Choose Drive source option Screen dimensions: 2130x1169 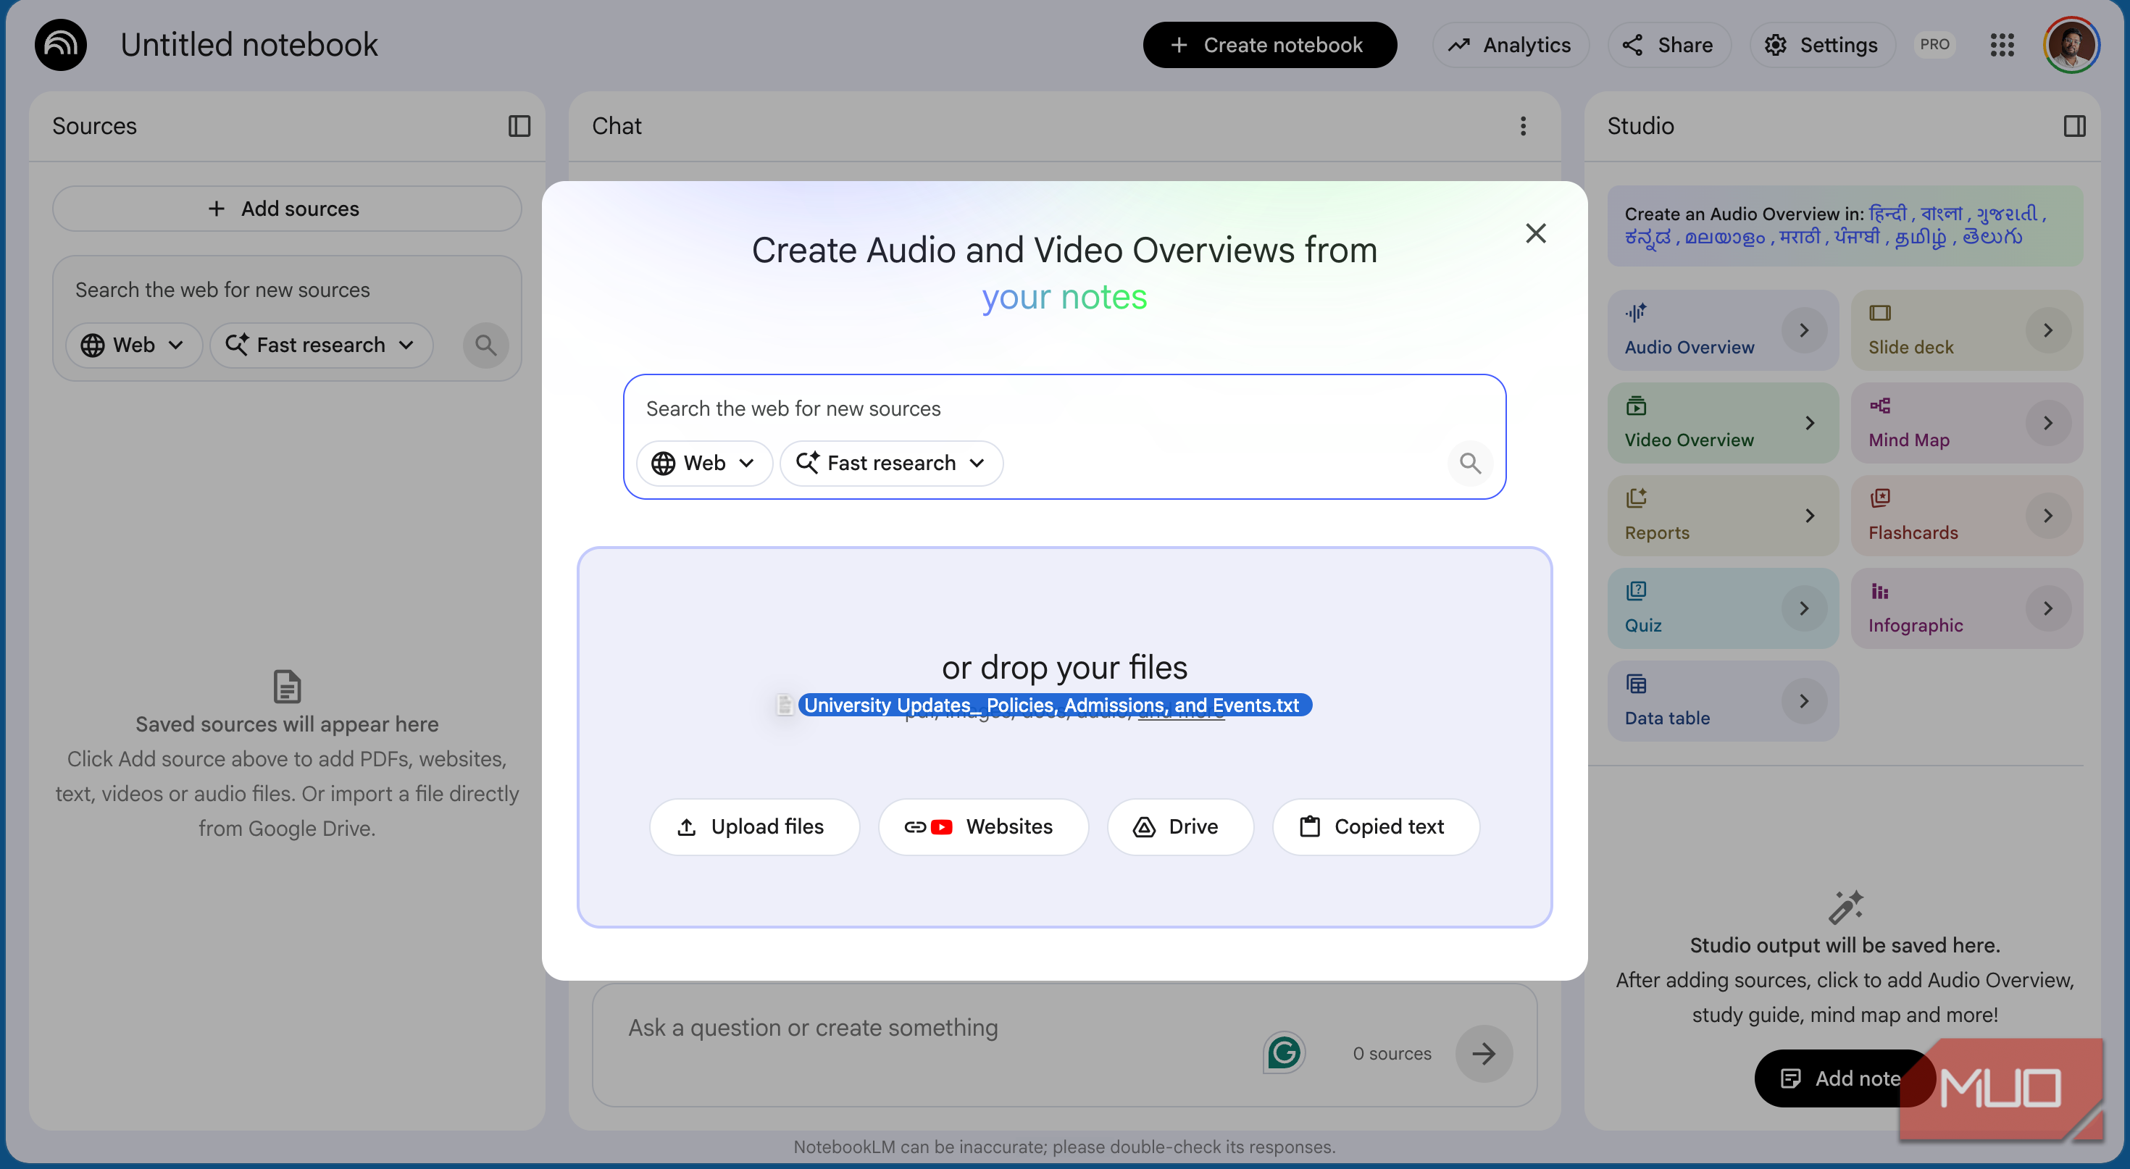(x=1180, y=826)
